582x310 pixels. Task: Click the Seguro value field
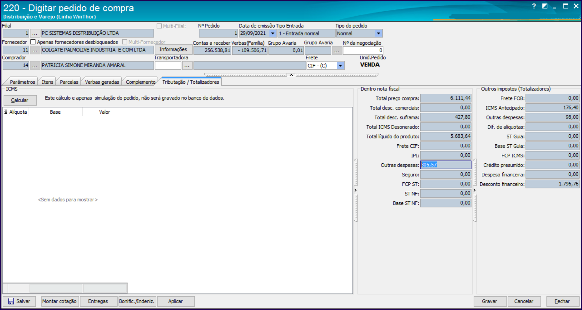tap(446, 174)
